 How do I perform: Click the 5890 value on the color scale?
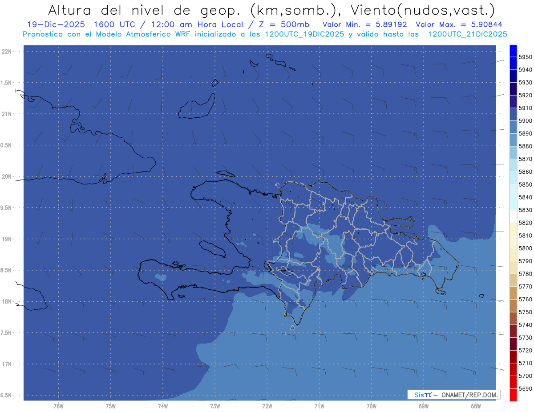(x=526, y=133)
